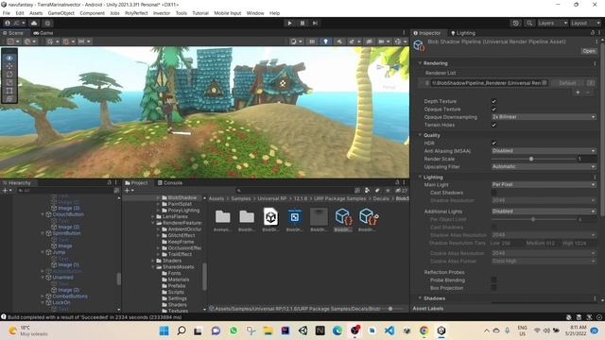This screenshot has width=605, height=340.
Task: Open Opaque Downsampling dropdown
Action: click(x=544, y=117)
